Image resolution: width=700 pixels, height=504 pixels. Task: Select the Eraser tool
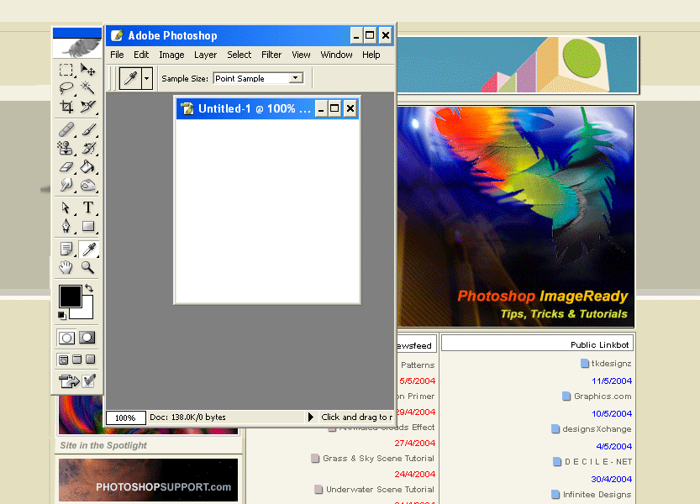tap(66, 166)
